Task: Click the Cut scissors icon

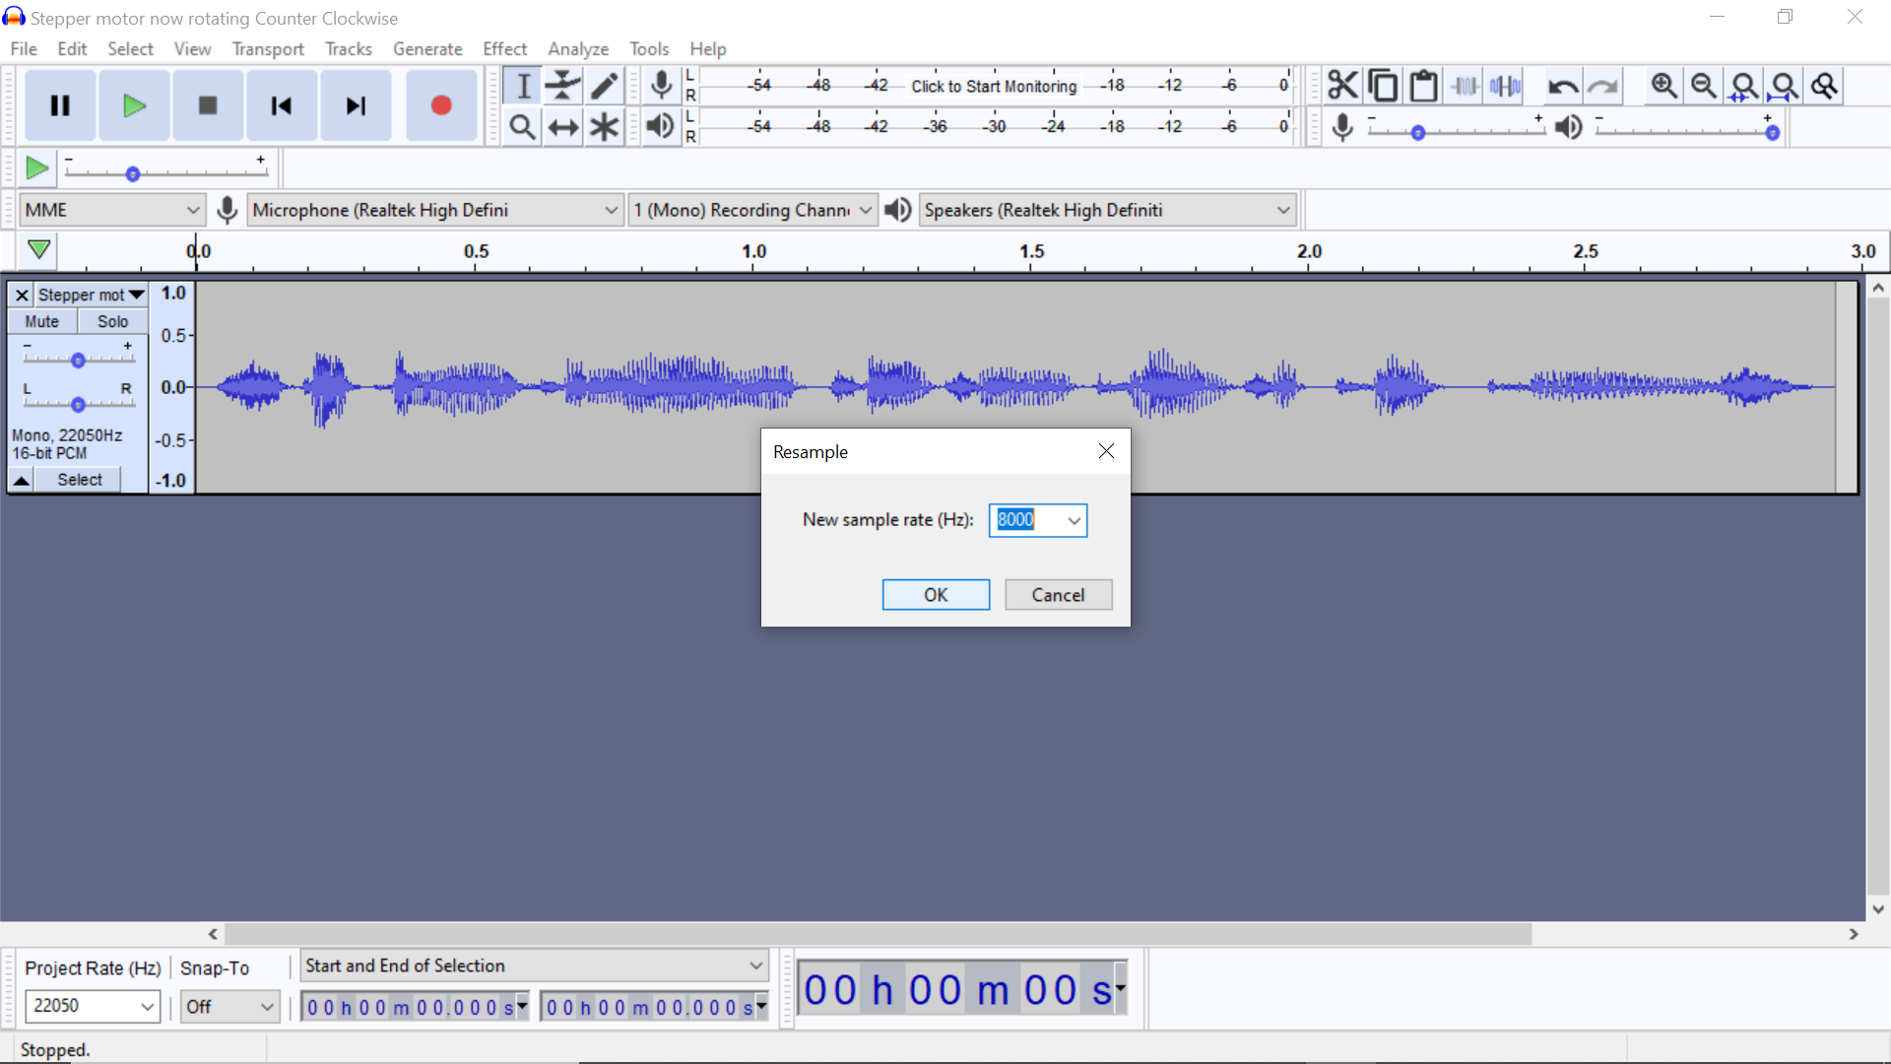Action: [1342, 86]
